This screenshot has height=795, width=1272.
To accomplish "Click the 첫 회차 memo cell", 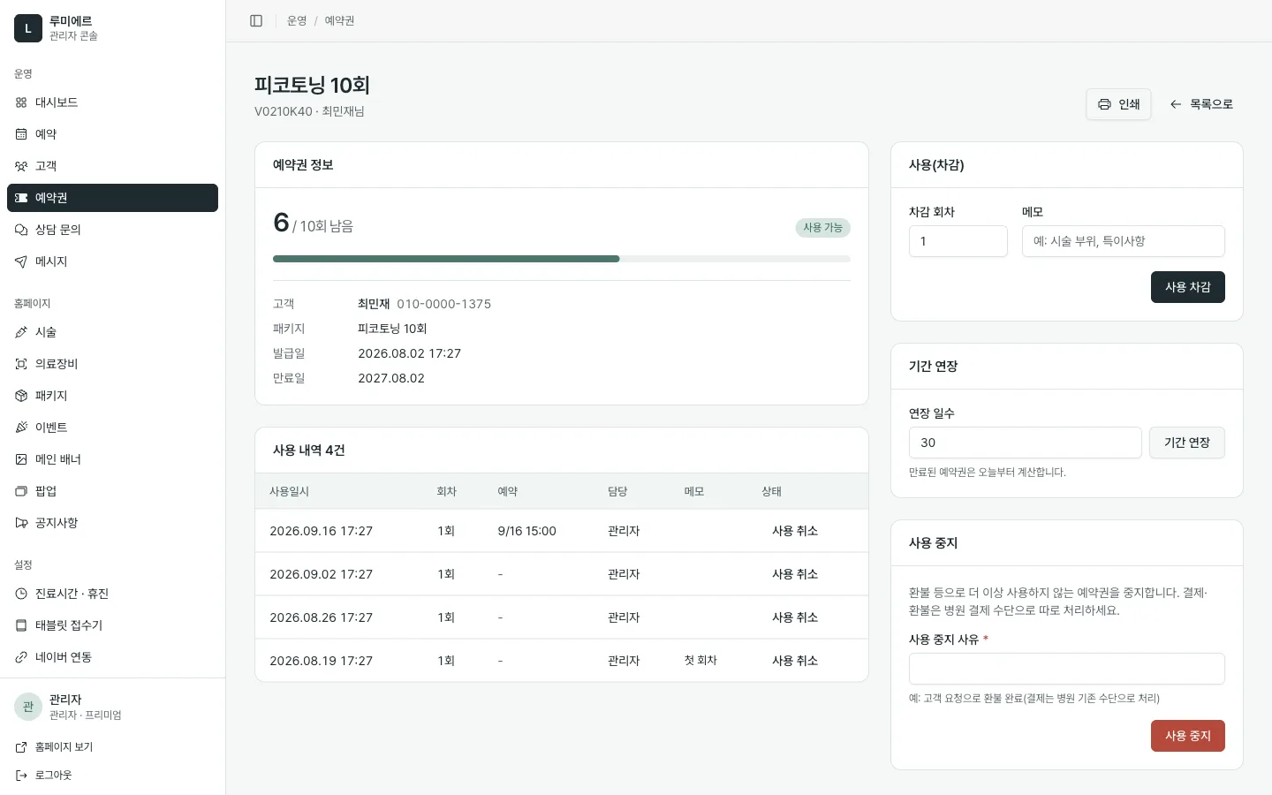I will click(700, 661).
